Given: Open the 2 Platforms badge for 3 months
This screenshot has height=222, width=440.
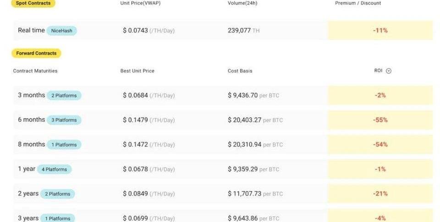Looking at the screenshot, I should (64, 96).
